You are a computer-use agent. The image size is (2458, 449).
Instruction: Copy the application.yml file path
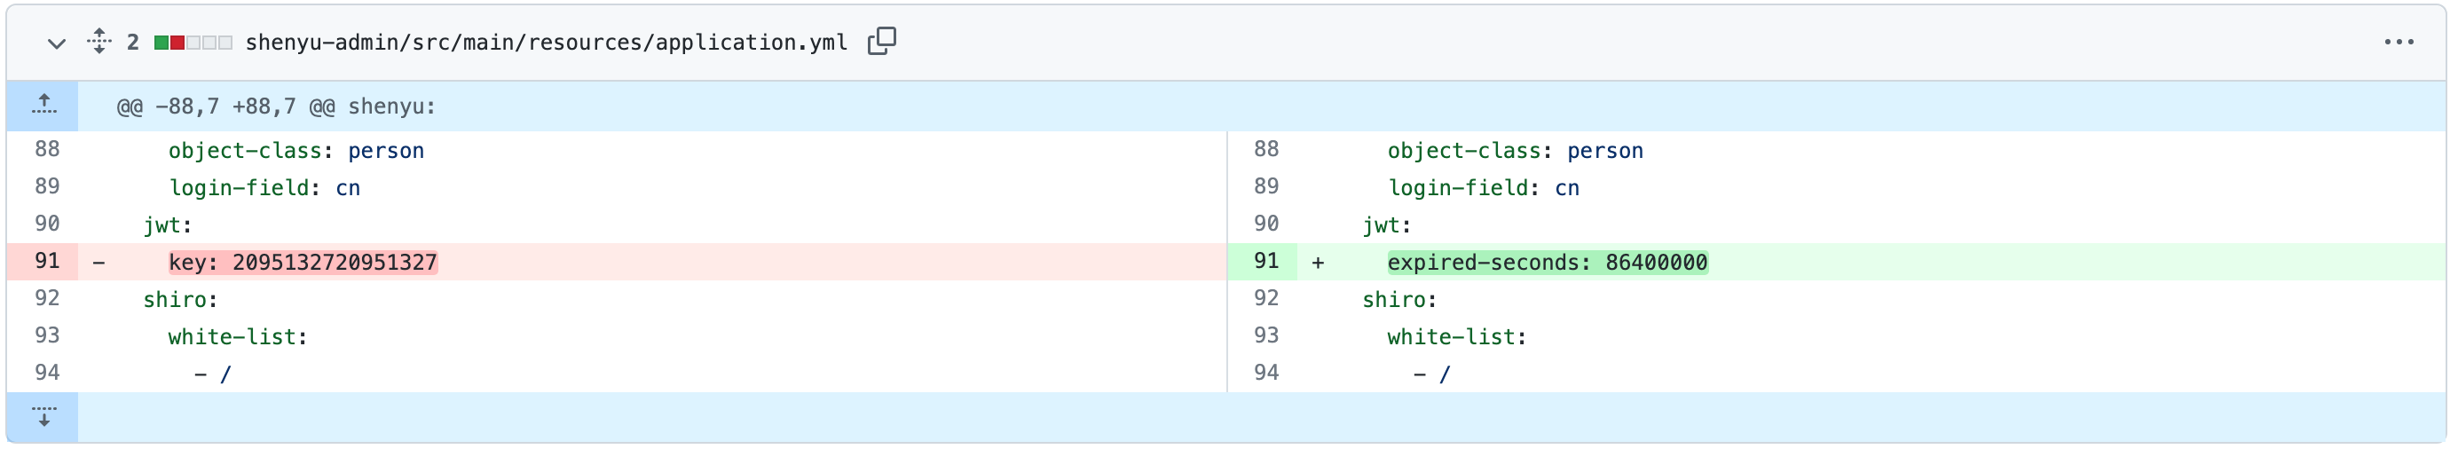pos(881,41)
